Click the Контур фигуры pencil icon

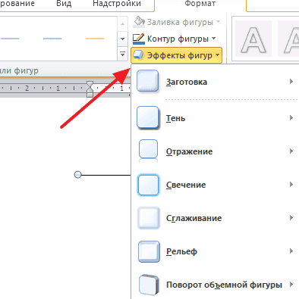[x=139, y=39]
